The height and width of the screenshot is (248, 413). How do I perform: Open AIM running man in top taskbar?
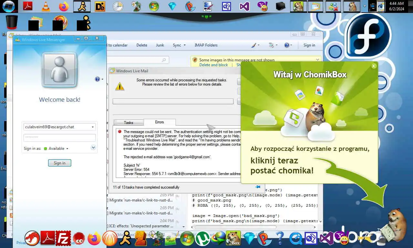click(82, 6)
